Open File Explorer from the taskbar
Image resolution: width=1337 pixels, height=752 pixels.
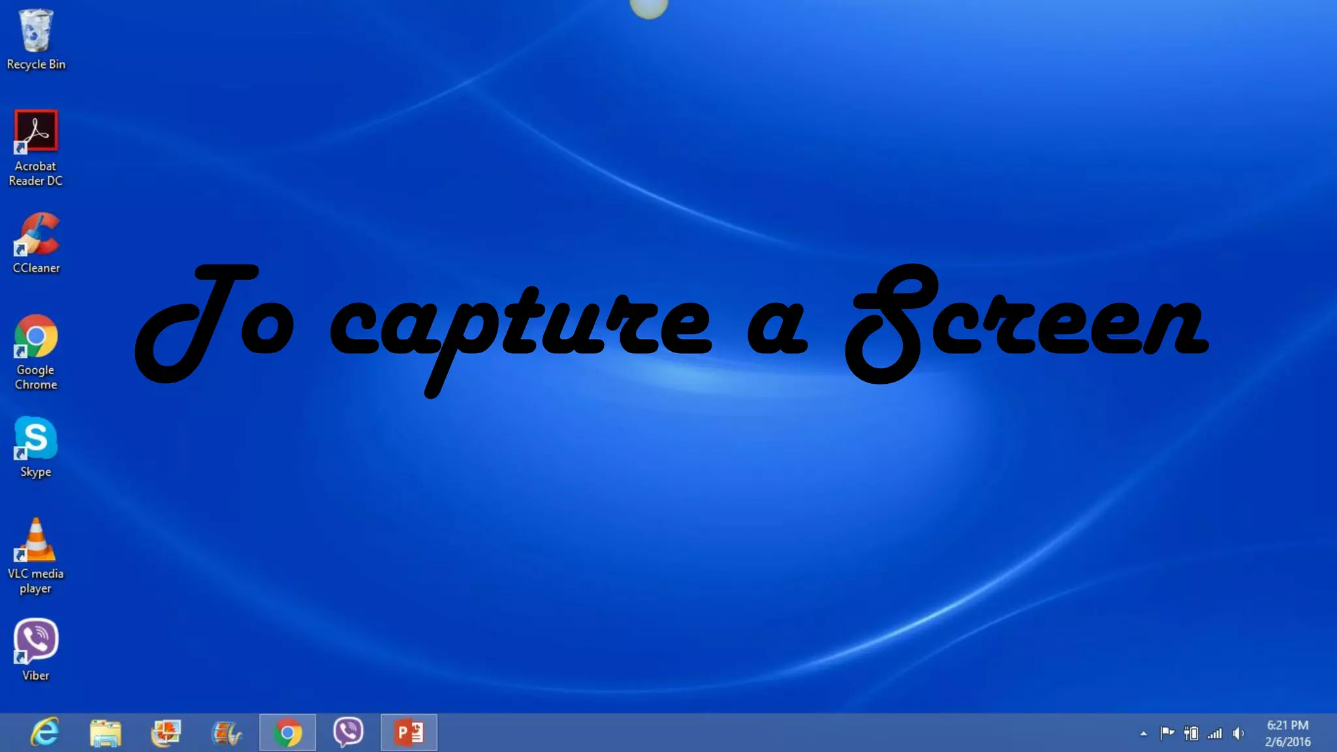(105, 732)
